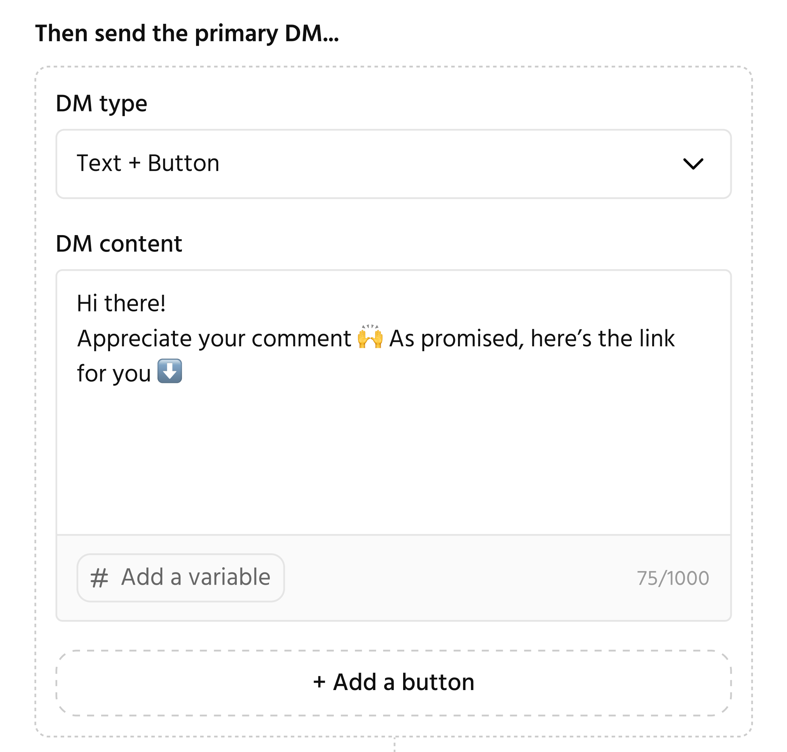Place cursor on the "Hi there!" line

121,303
